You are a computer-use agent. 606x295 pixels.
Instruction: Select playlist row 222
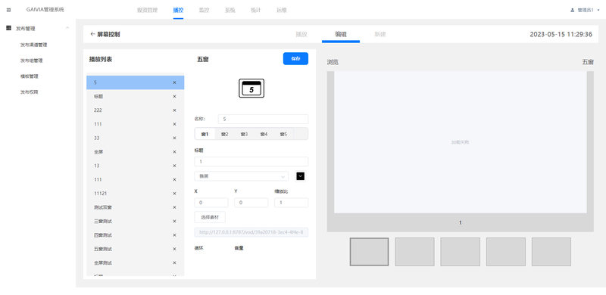(x=136, y=110)
